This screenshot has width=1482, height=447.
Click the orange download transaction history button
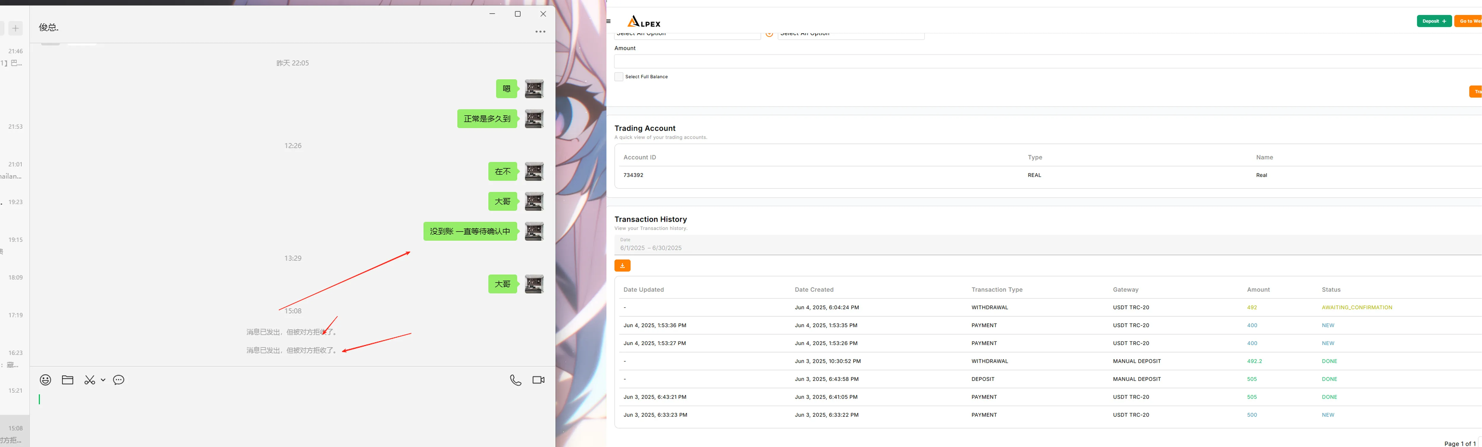pos(622,265)
